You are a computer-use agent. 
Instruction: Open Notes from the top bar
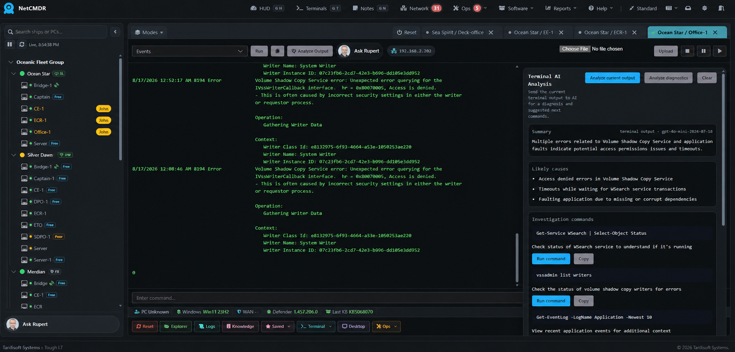(369, 8)
